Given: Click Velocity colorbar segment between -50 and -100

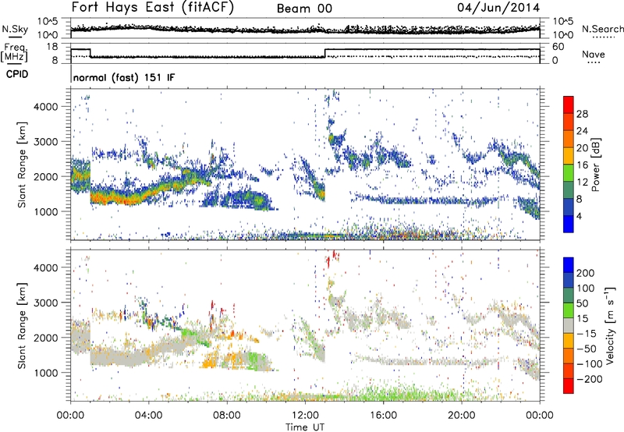Looking at the screenshot, I should 569,356.
